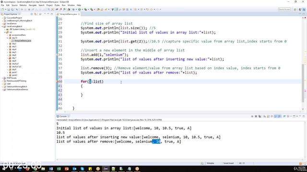Select the Console view tab
This screenshot has width=307, height=172.
[x=63, y=117]
